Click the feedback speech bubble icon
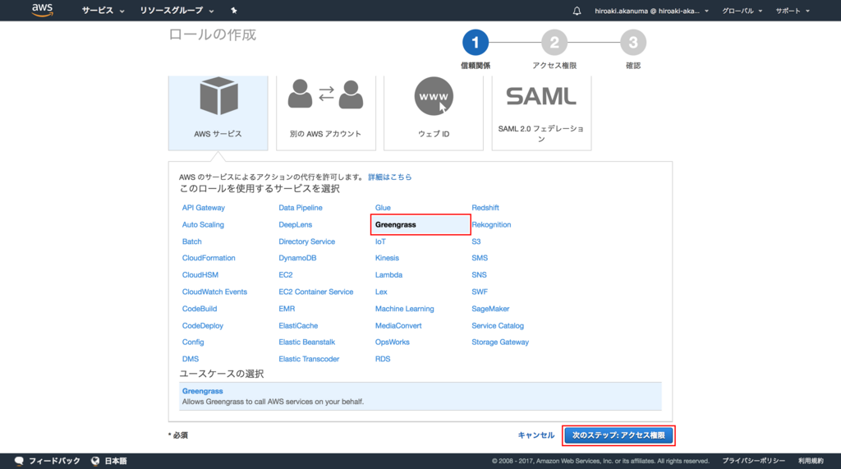 tap(20, 461)
